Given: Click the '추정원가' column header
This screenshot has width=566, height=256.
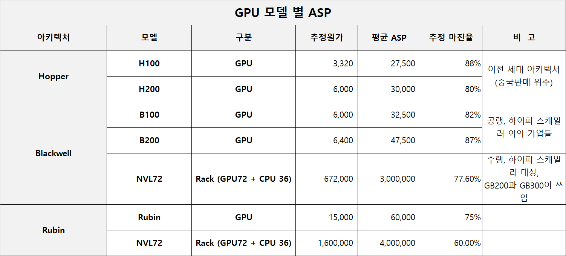Looking at the screenshot, I should 326,38.
